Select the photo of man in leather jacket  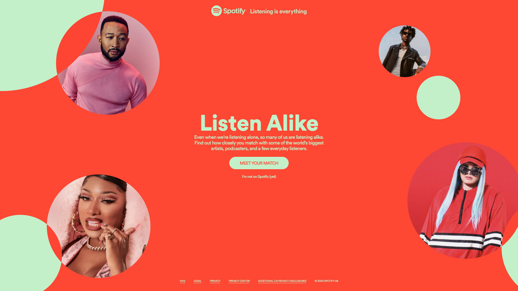click(404, 51)
